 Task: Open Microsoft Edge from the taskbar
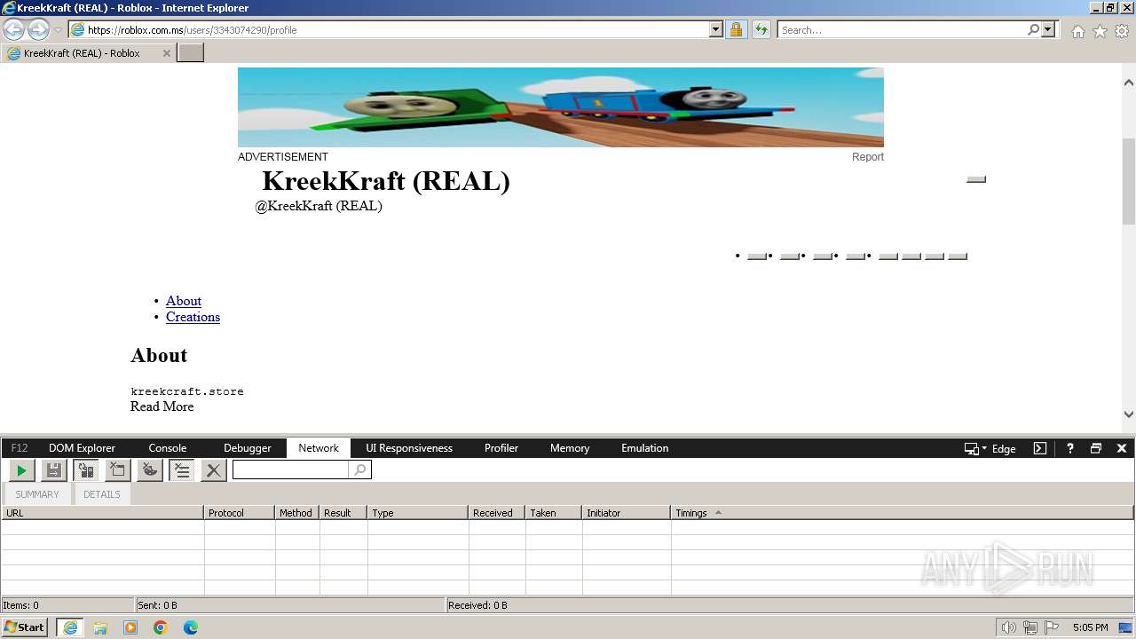click(x=190, y=627)
